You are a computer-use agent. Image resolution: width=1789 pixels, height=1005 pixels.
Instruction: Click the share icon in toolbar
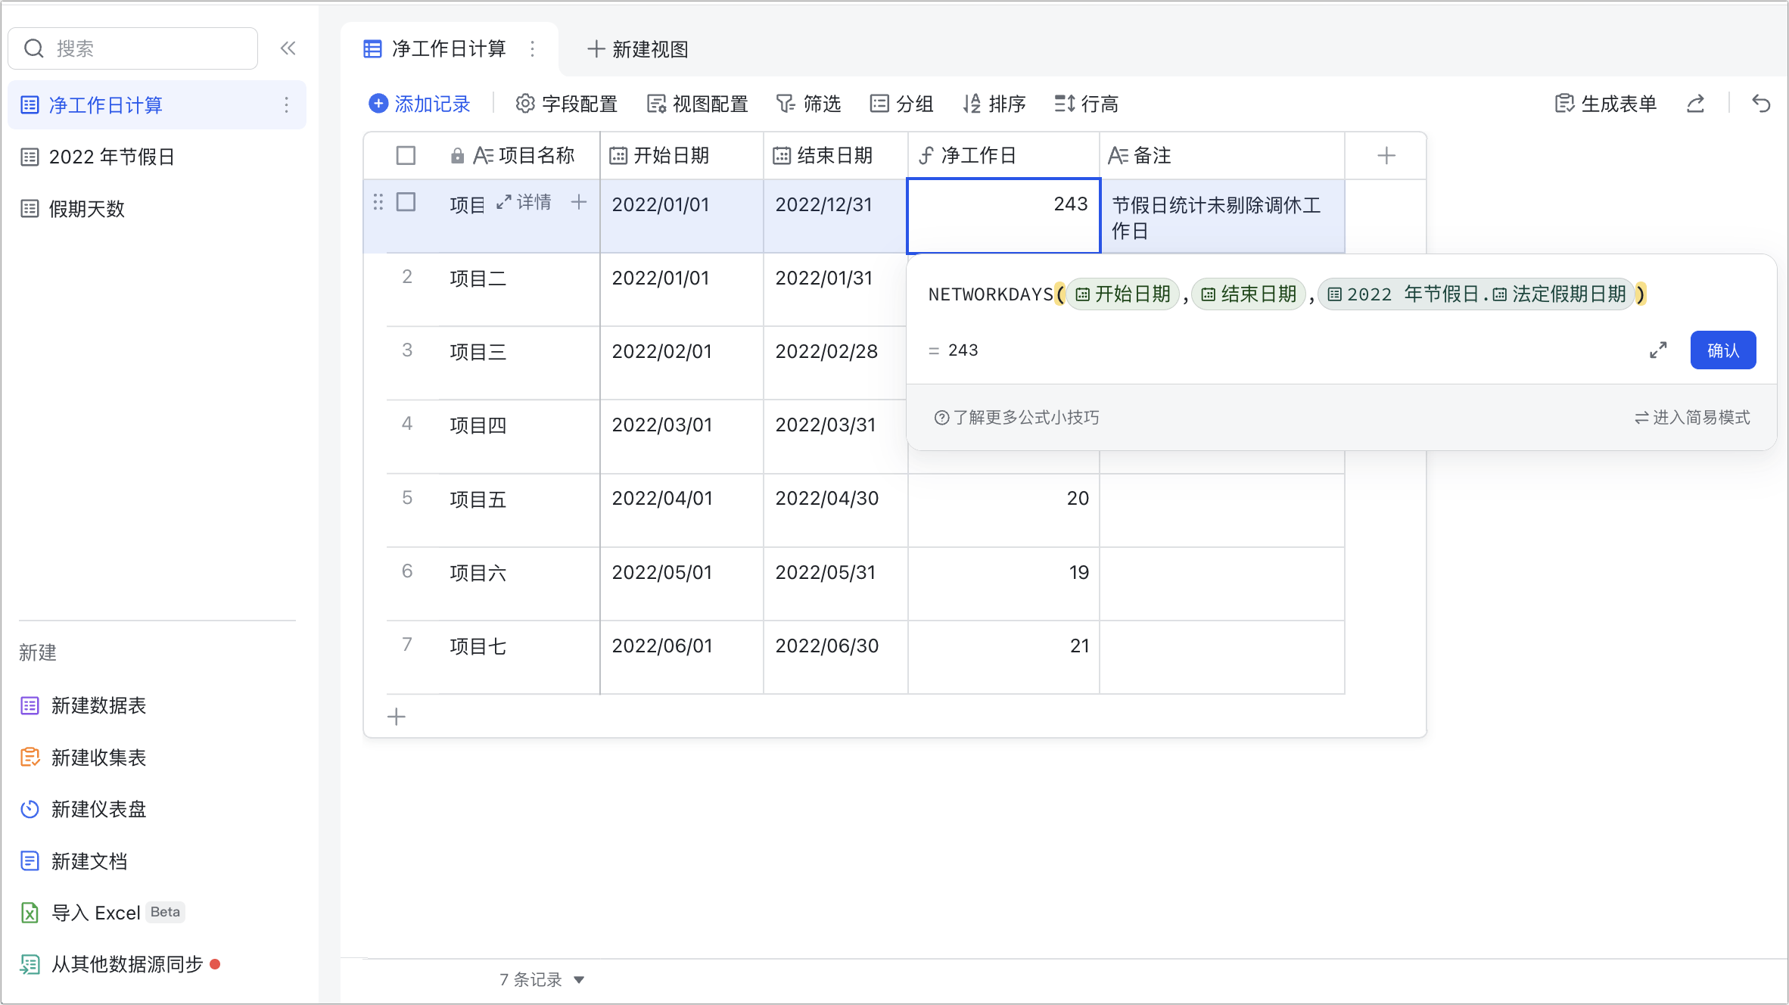point(1696,104)
